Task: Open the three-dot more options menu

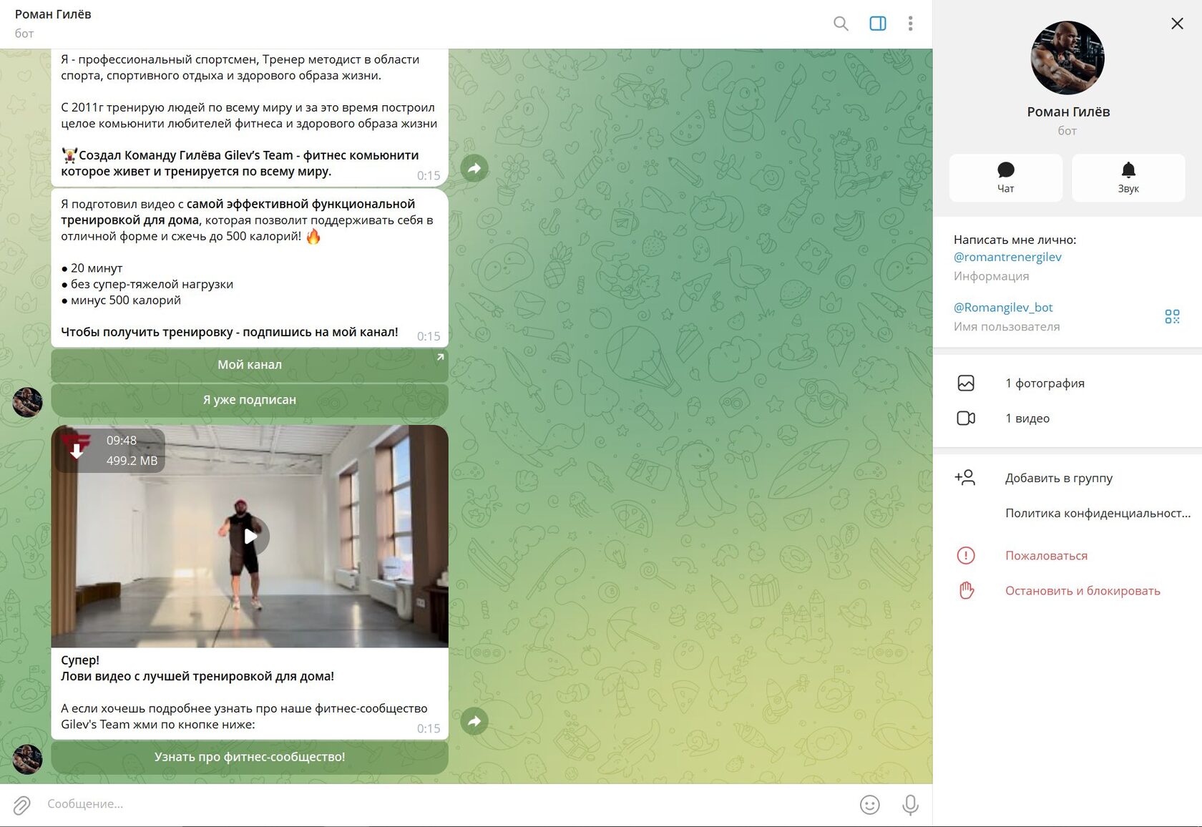Action: [910, 24]
